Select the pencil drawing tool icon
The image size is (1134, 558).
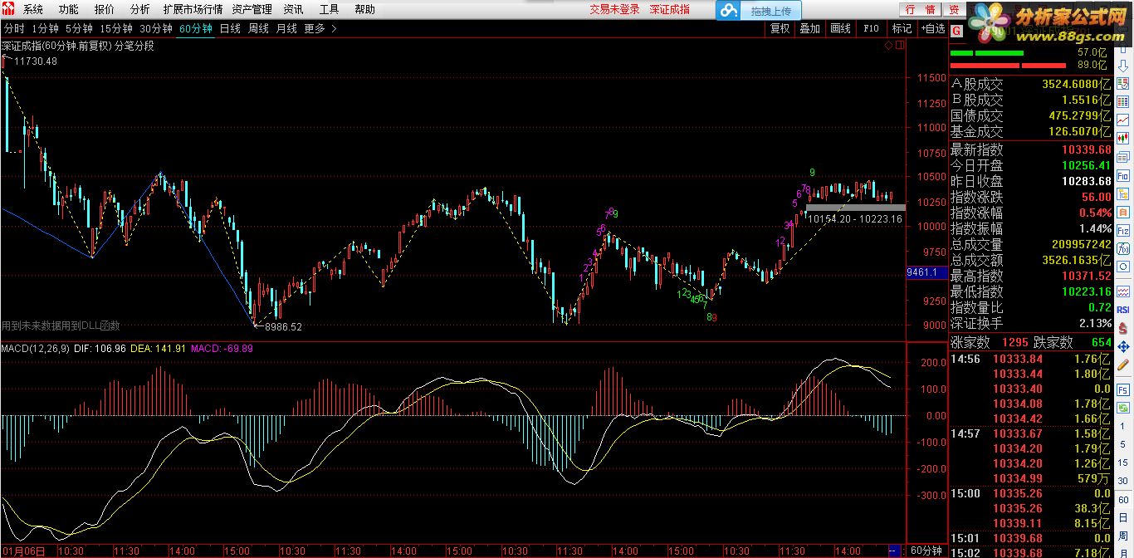[x=1122, y=365]
